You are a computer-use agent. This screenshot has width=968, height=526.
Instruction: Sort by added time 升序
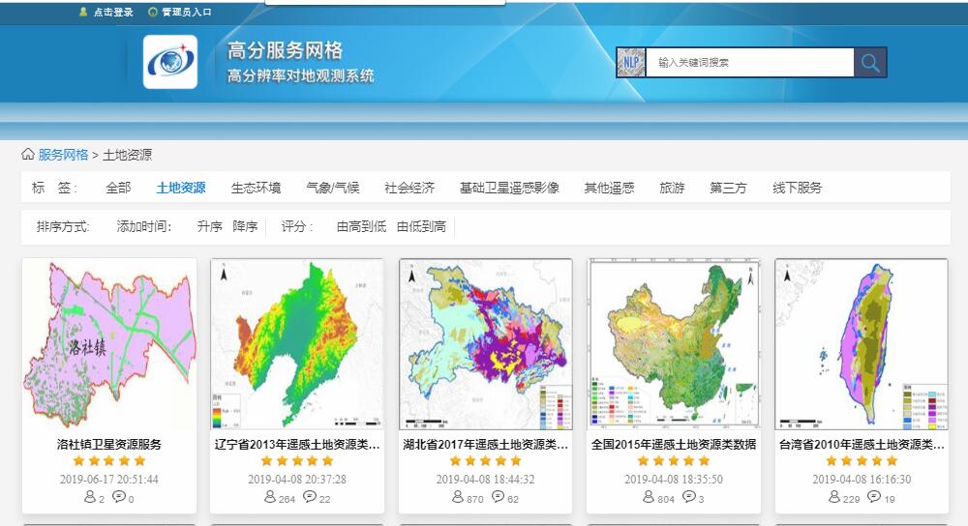(x=209, y=226)
